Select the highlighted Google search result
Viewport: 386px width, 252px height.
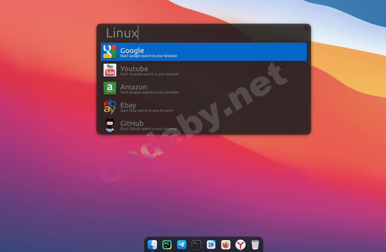pos(204,52)
